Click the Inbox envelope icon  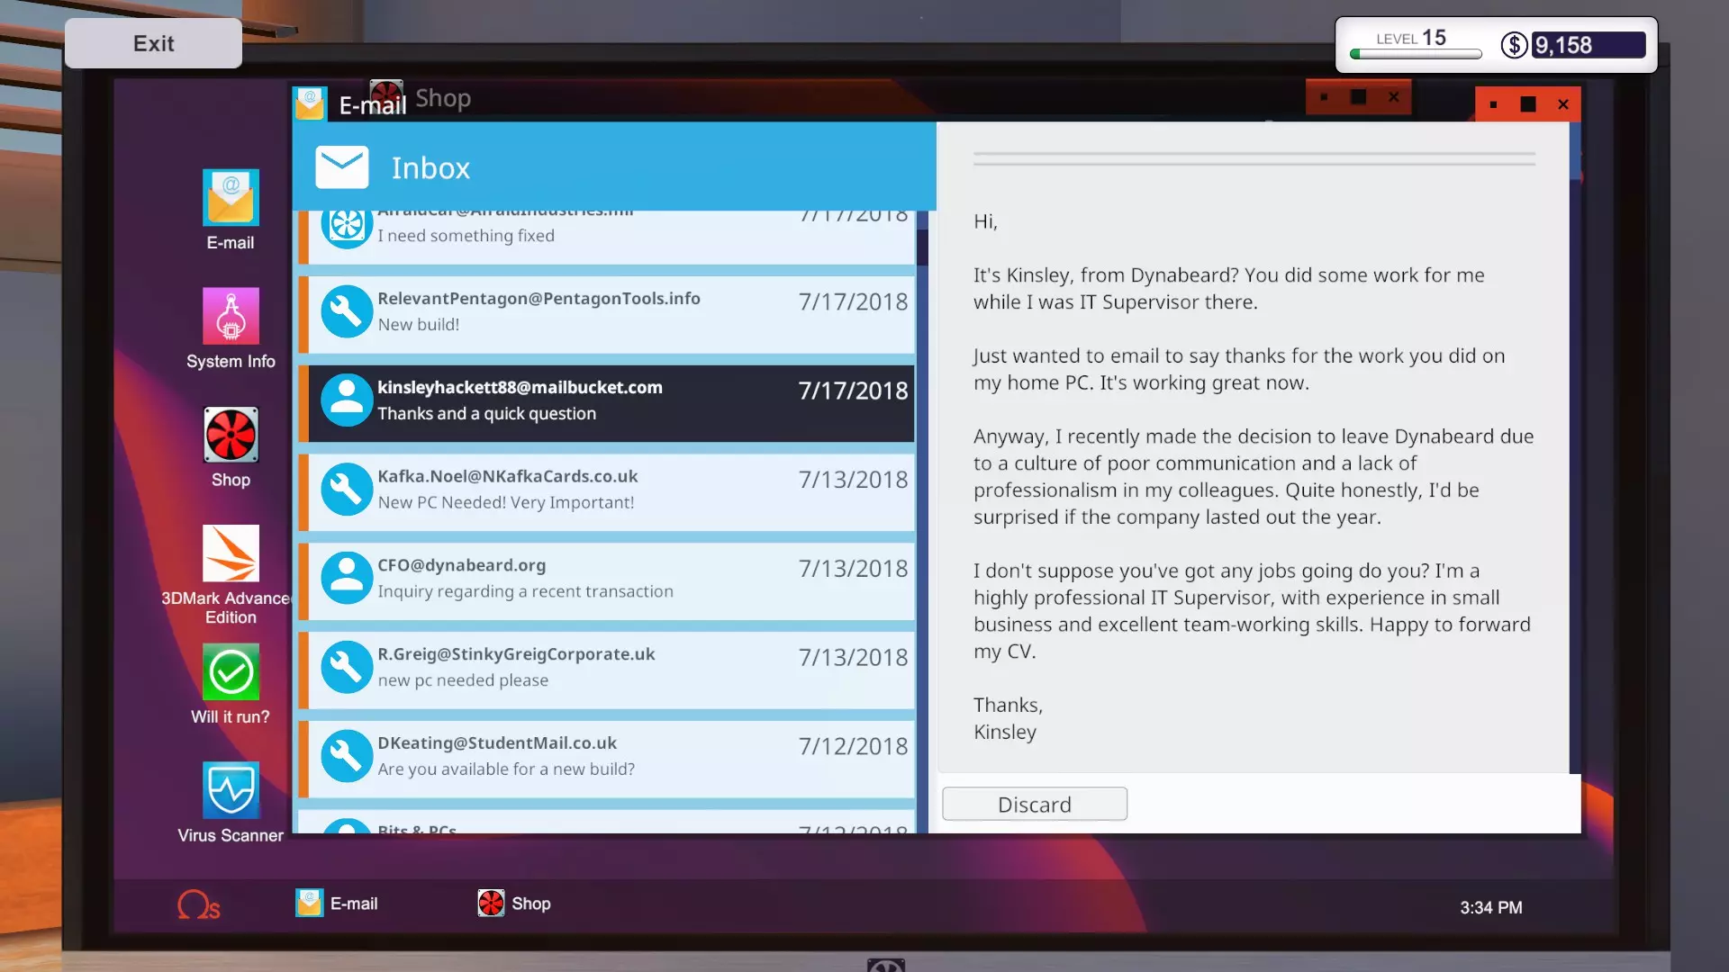point(342,167)
